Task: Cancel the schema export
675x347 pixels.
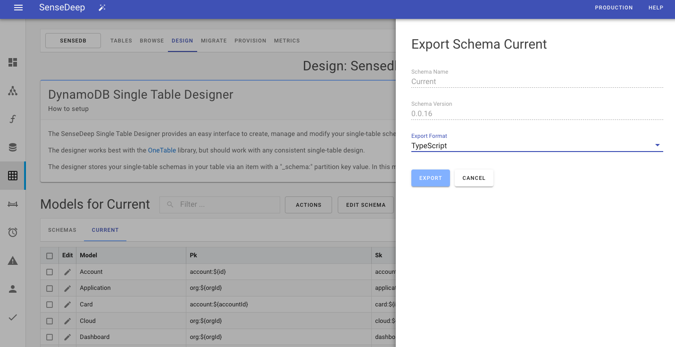Action: pyautogui.click(x=474, y=178)
